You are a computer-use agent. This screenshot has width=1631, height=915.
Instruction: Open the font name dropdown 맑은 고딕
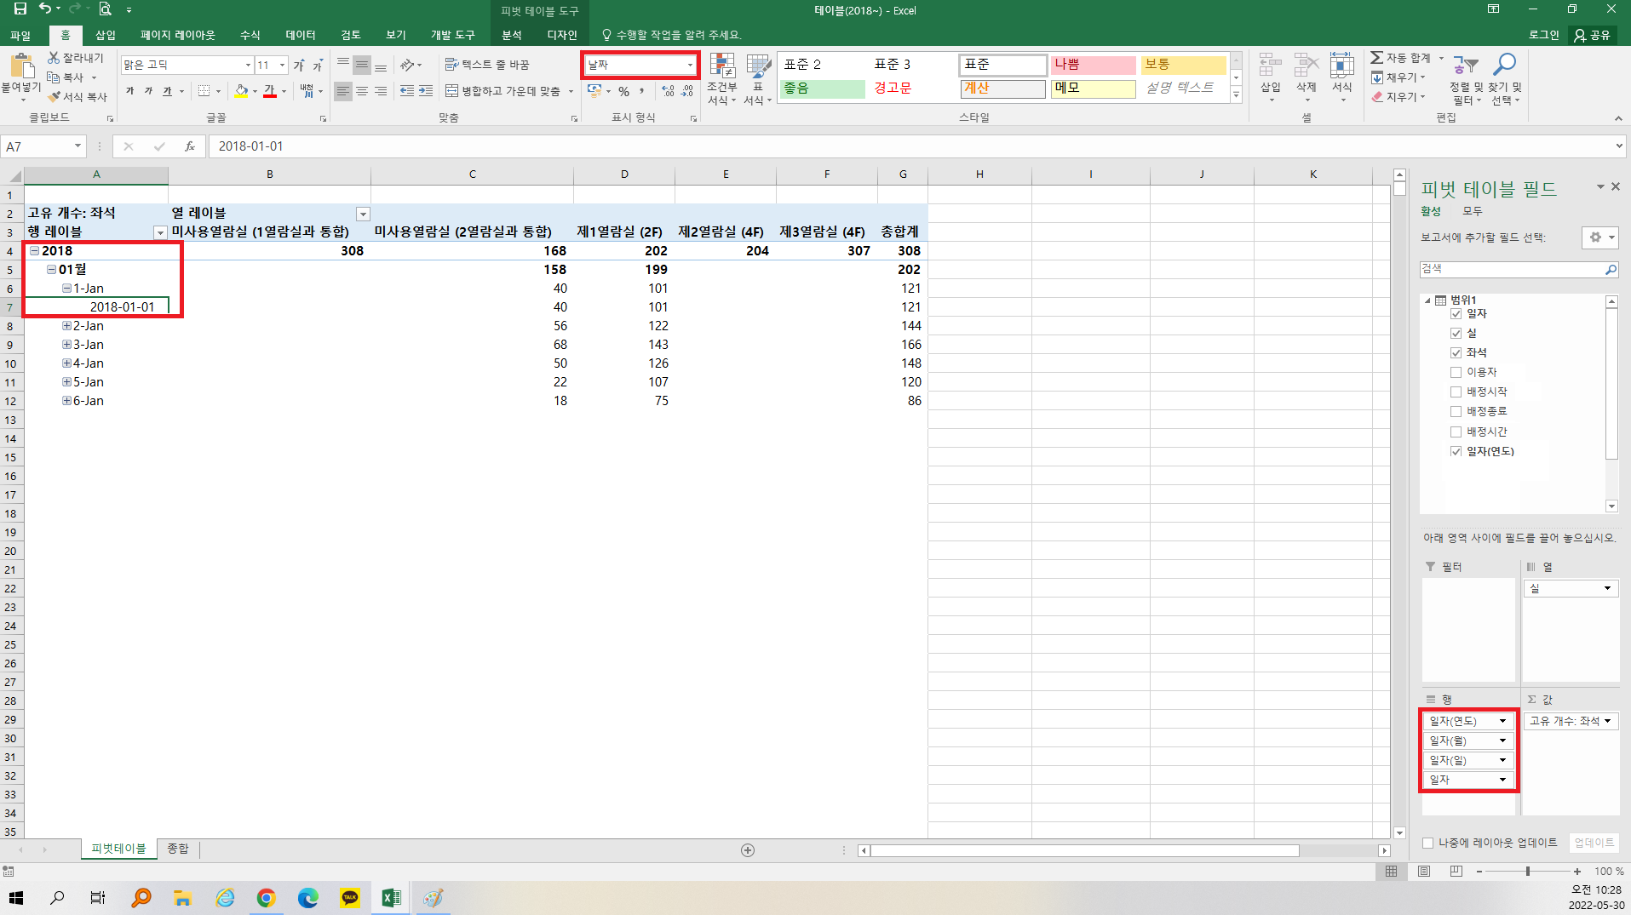coord(248,65)
